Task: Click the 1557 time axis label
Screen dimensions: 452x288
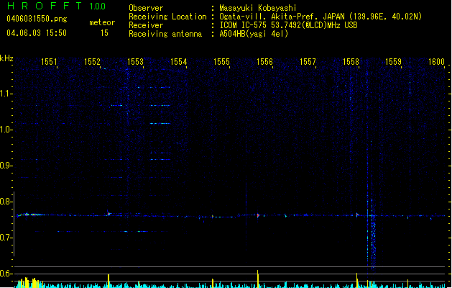Action: point(308,61)
